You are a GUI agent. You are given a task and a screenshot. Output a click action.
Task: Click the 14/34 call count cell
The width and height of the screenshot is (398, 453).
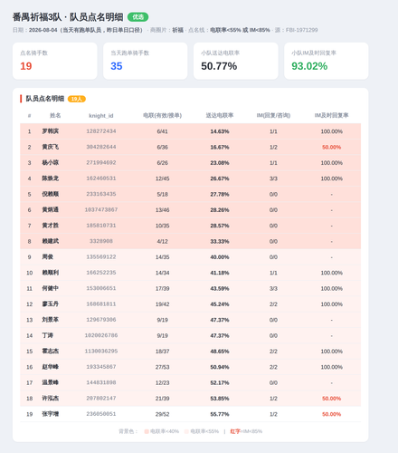coord(162,273)
